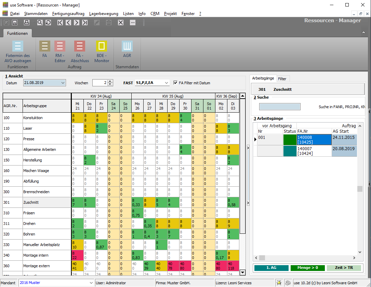Open the Datei menu
This screenshot has width=371, height=287.
click(15, 14)
